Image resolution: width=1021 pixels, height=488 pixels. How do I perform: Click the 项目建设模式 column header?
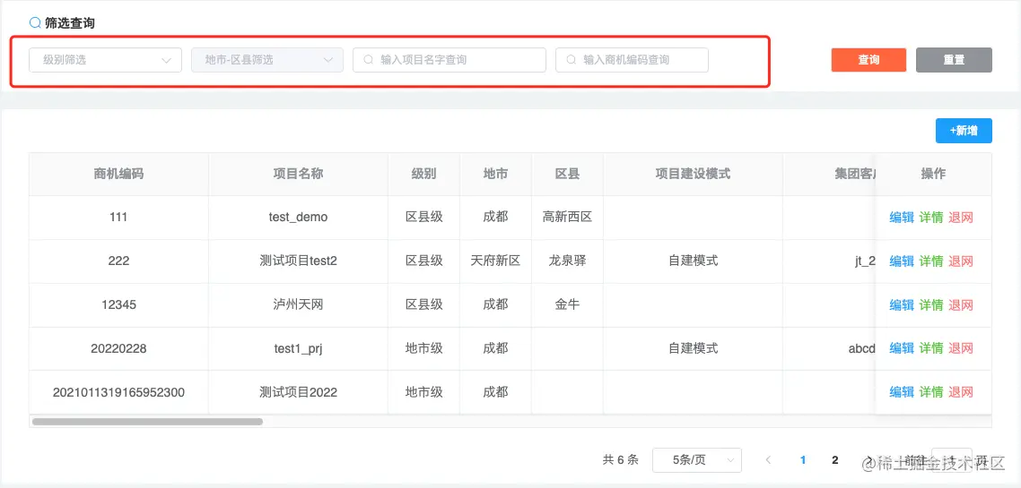693,174
